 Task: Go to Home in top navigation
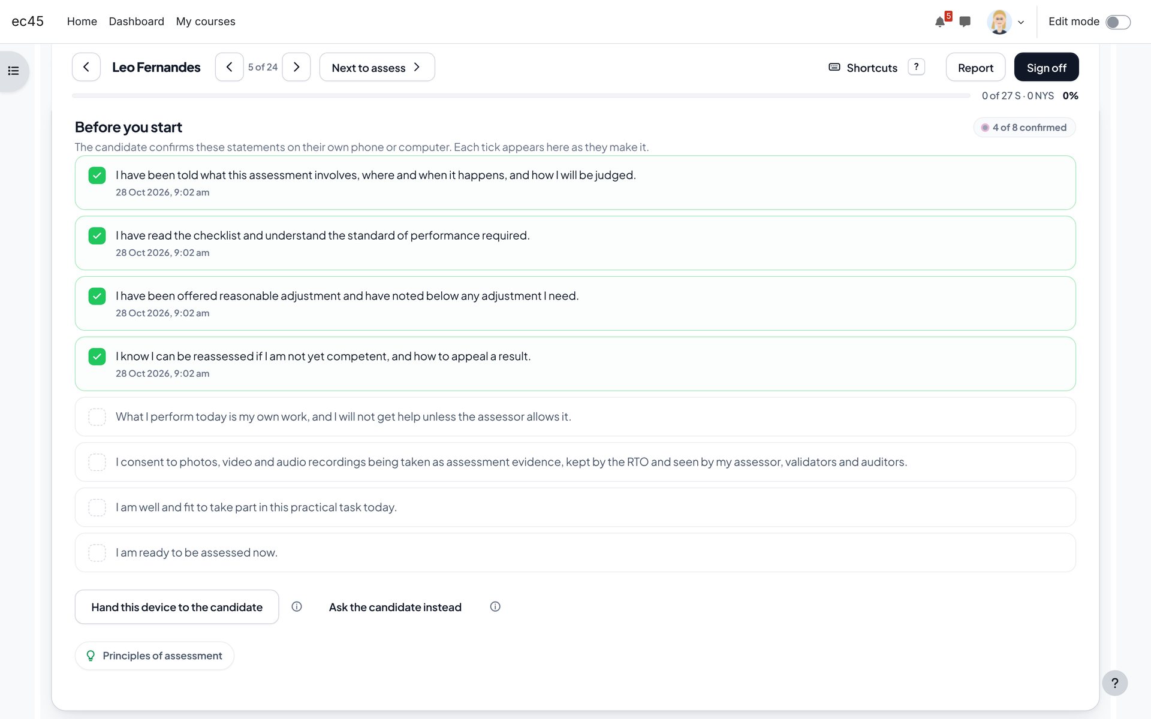pos(82,22)
